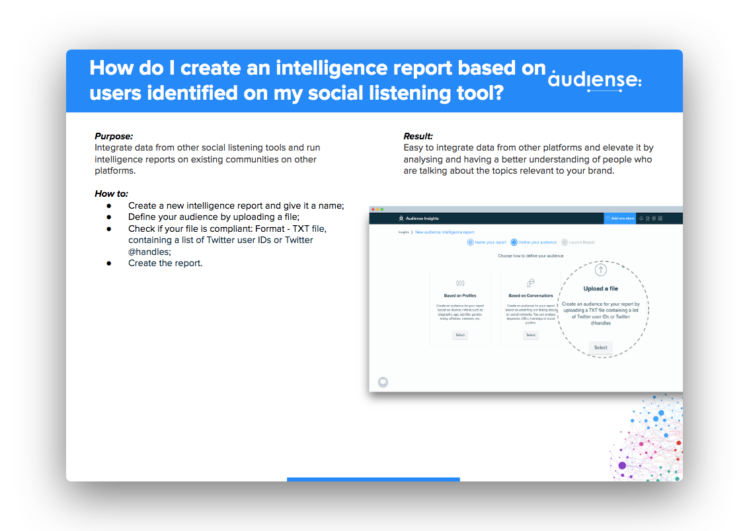Select the Define your audience step
The height and width of the screenshot is (531, 749).
point(533,242)
